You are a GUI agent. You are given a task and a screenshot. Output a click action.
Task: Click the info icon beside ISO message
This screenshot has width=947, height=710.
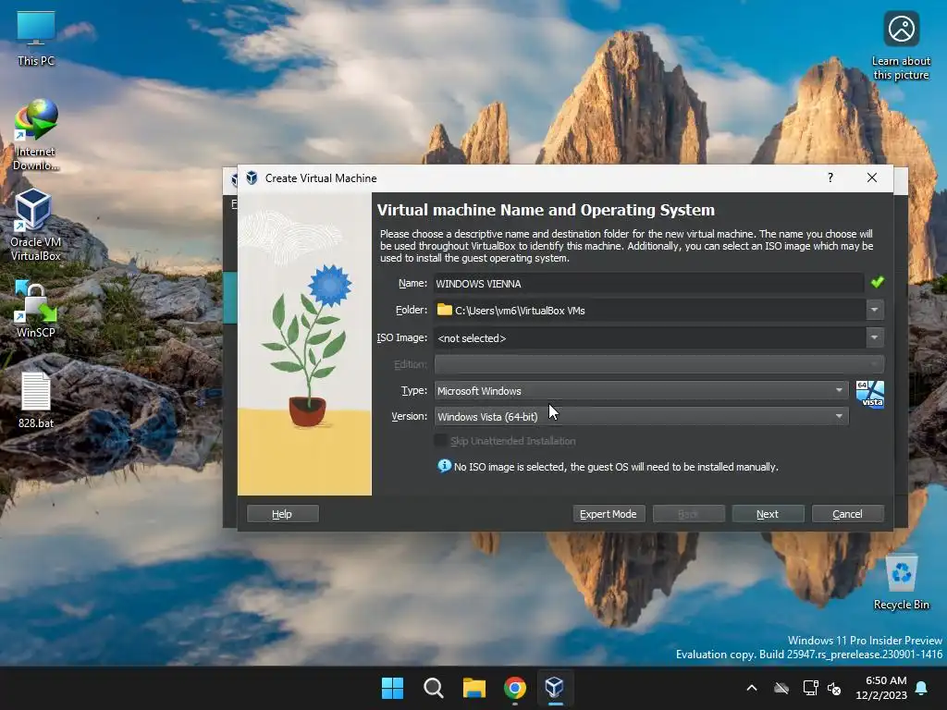[444, 466]
